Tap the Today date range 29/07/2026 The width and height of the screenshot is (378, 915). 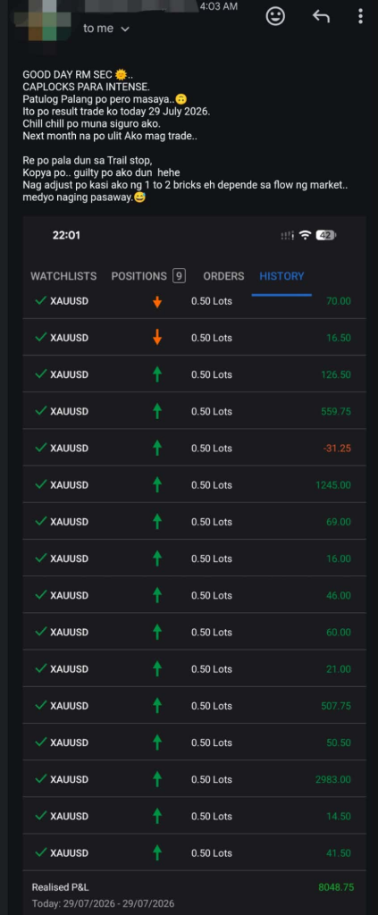(103, 903)
